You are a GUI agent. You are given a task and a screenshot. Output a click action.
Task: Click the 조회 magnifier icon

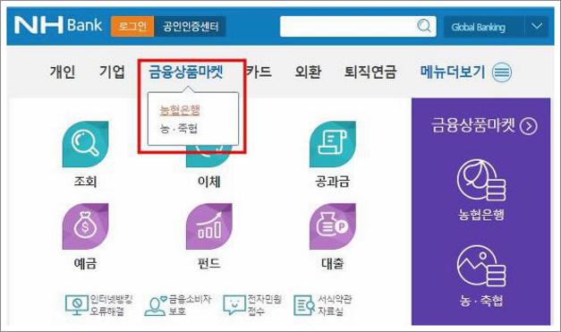(x=86, y=144)
